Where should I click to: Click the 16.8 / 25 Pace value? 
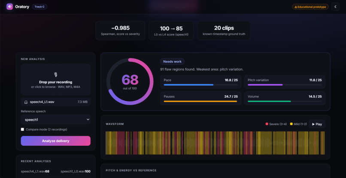click(231, 80)
